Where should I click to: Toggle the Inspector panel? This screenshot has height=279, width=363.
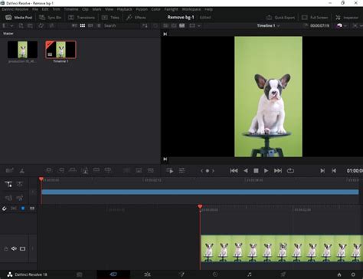tap(347, 18)
